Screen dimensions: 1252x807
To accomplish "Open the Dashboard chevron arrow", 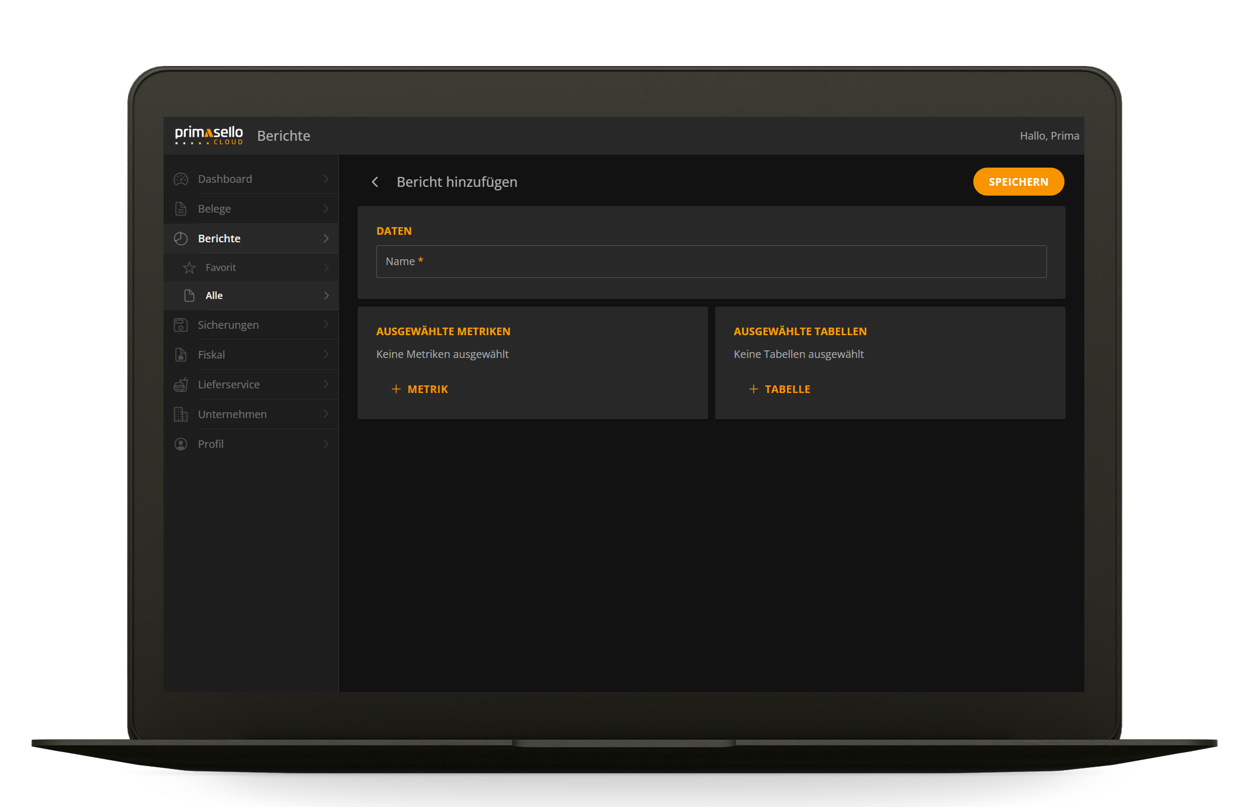I will 325,179.
